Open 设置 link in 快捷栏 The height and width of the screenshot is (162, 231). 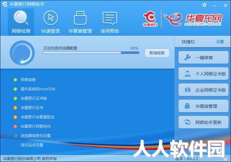pyautogui.click(x=220, y=42)
